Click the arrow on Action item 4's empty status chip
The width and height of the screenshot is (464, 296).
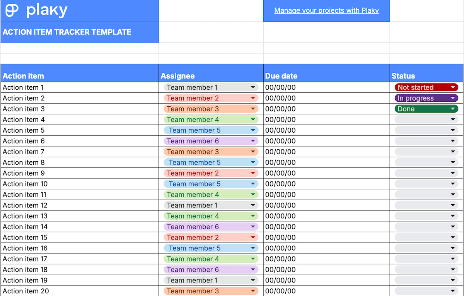[453, 120]
